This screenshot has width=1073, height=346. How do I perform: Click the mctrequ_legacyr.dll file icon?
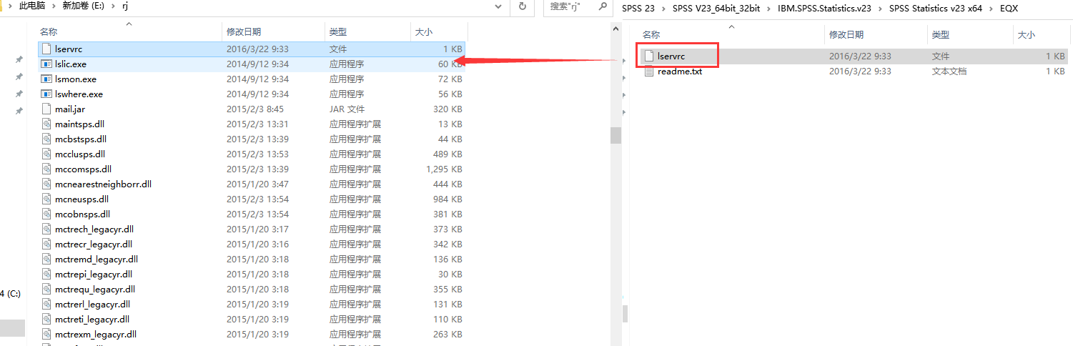coord(46,289)
